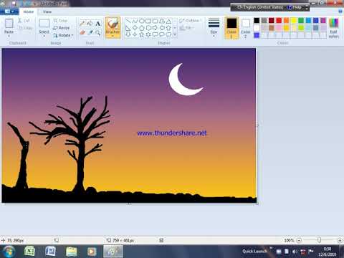
Task: Activate the Color 1 selector
Action: 231,28
